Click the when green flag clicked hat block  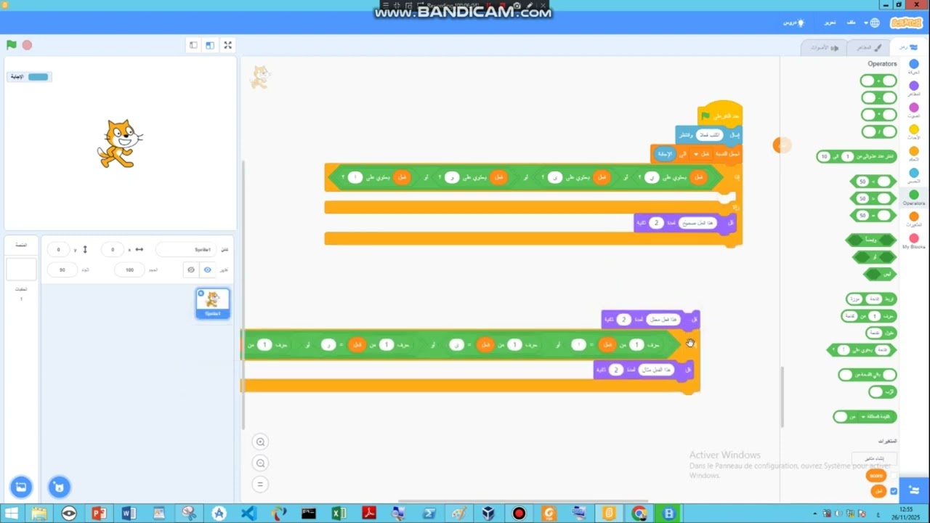[x=719, y=114]
